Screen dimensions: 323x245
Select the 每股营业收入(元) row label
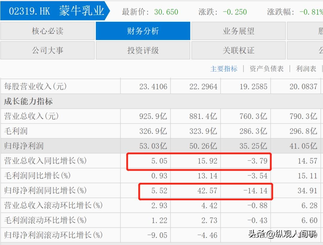(35, 87)
